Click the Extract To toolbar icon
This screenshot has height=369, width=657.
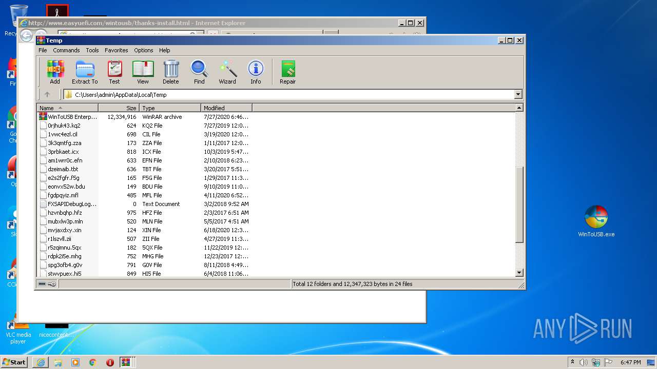click(x=85, y=72)
